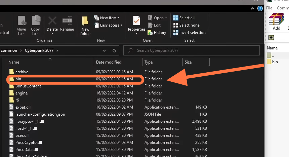Select the libssl-1_1.dll file
Viewport: 289px width, 157px height.
pyautogui.click(x=26, y=128)
